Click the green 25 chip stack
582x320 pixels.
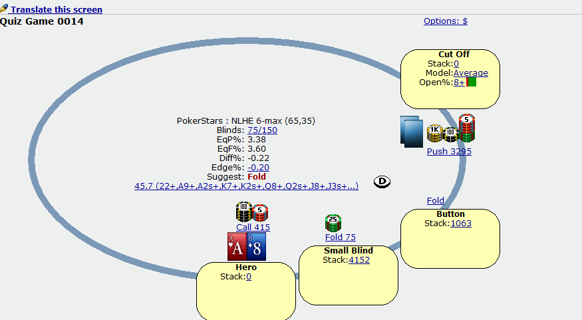[x=333, y=223]
